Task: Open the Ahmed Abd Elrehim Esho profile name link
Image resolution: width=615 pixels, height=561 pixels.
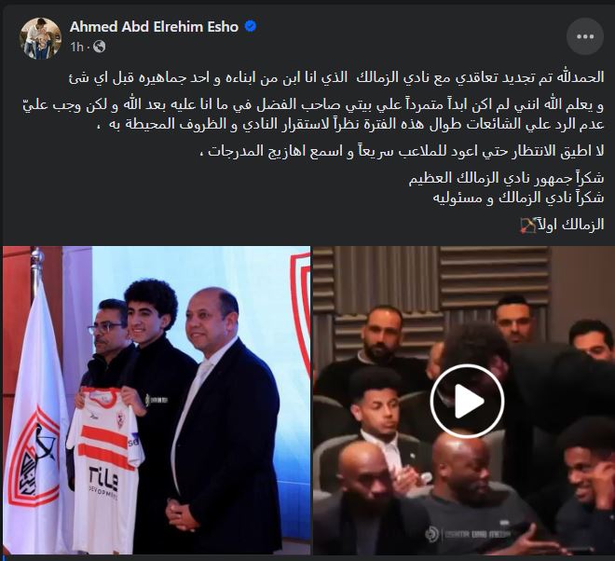Action: (154, 27)
